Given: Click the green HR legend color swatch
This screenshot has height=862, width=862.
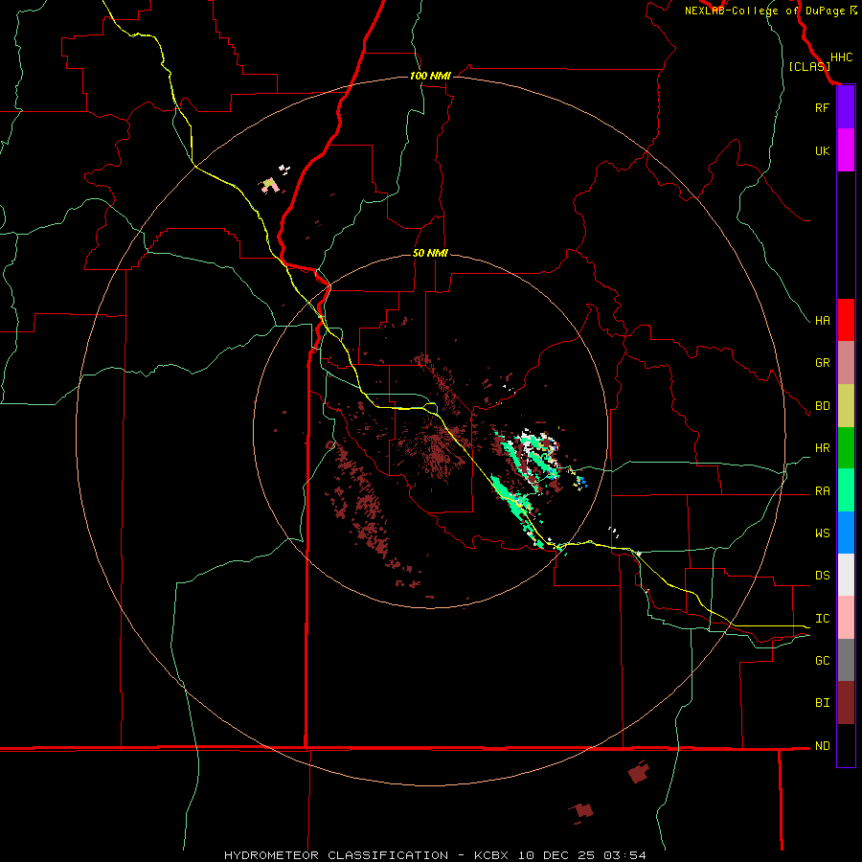Looking at the screenshot, I should (846, 448).
